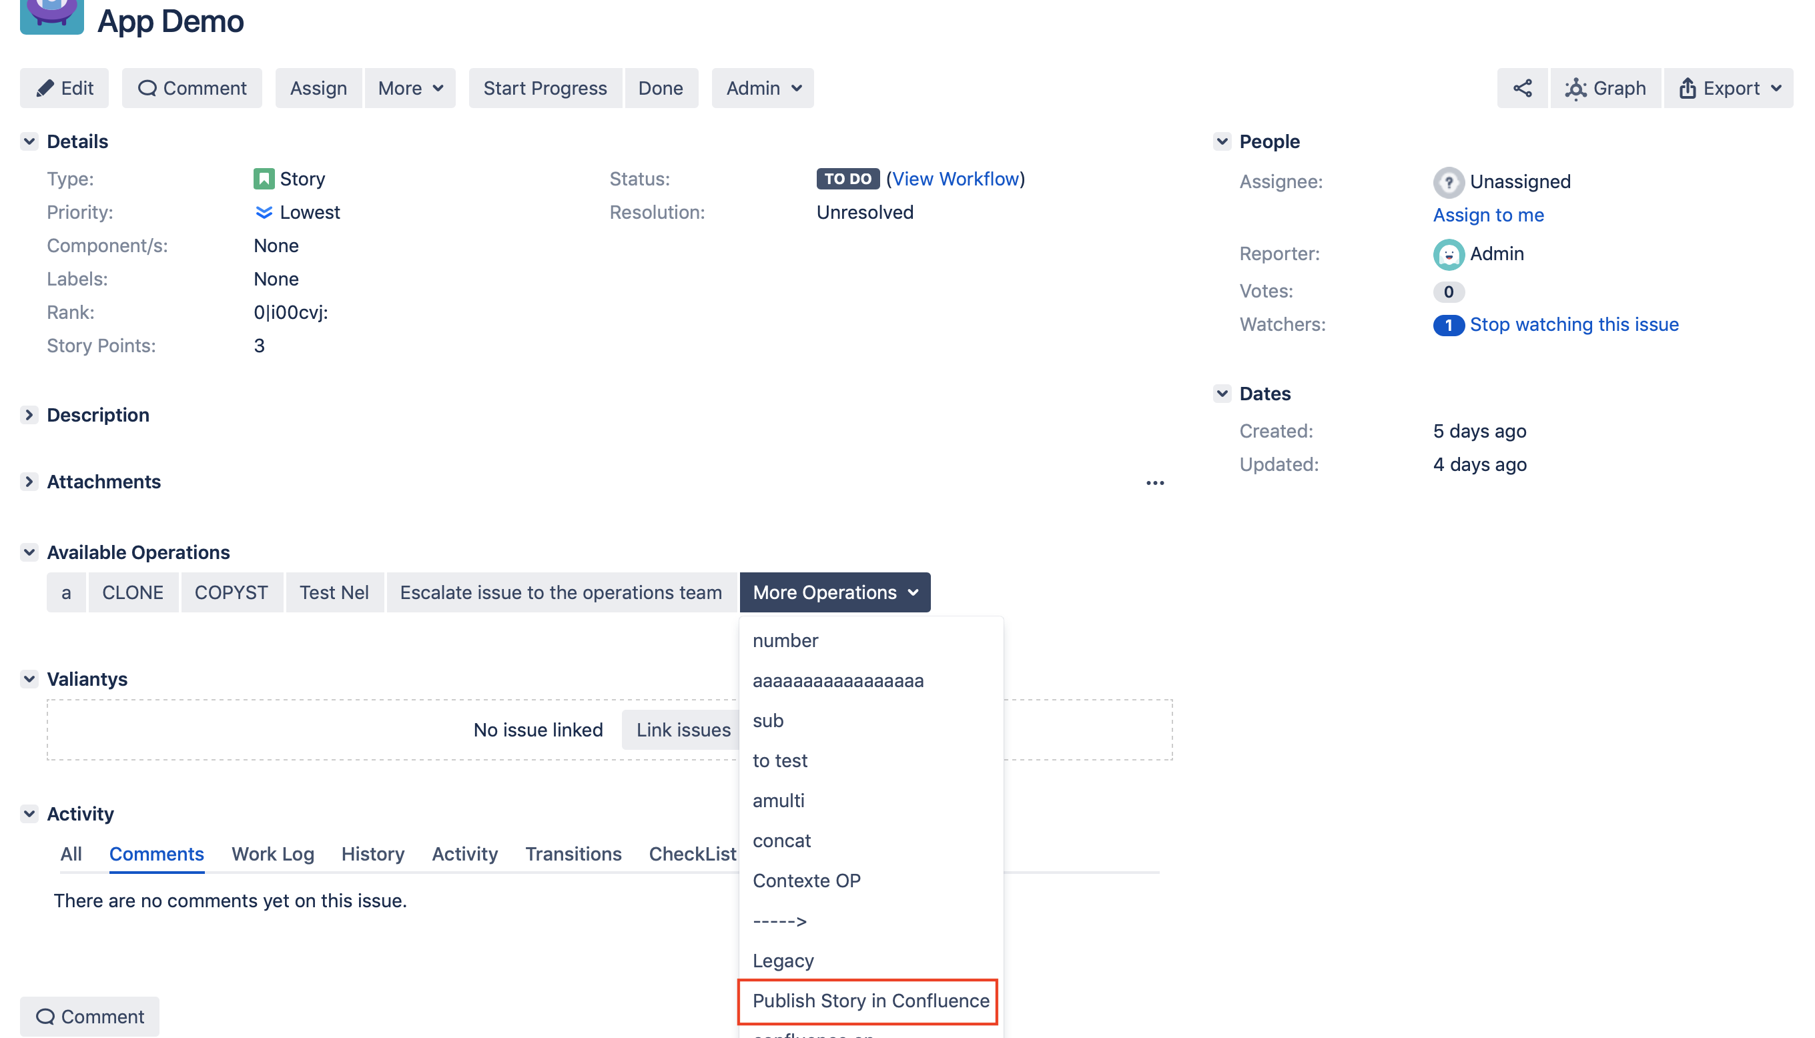The image size is (1815, 1038).
Task: Switch to the History tab
Action: [x=372, y=853]
